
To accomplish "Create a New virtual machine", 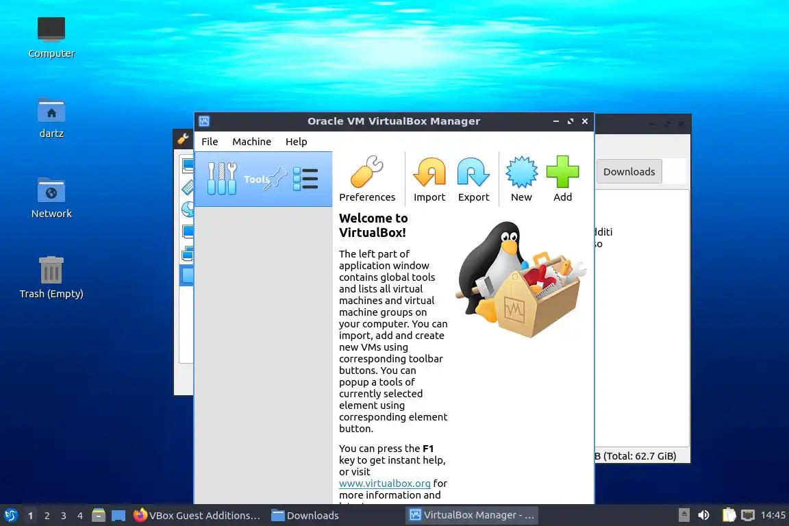I will [521, 179].
